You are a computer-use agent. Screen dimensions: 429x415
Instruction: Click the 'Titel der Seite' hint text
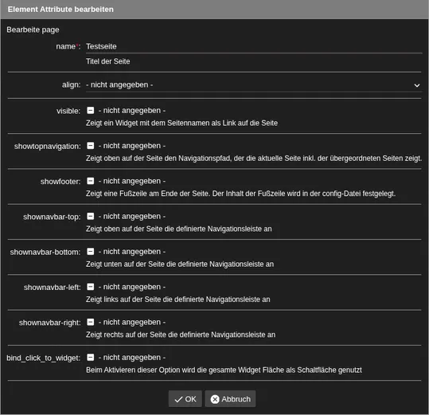(x=107, y=61)
